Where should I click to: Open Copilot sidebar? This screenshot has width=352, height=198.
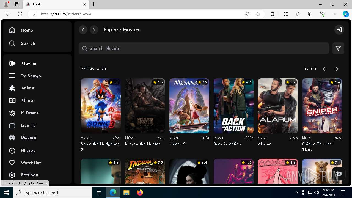346,14
